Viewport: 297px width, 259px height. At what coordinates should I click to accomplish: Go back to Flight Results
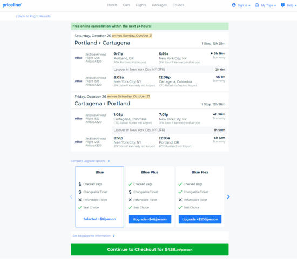[x=33, y=16]
